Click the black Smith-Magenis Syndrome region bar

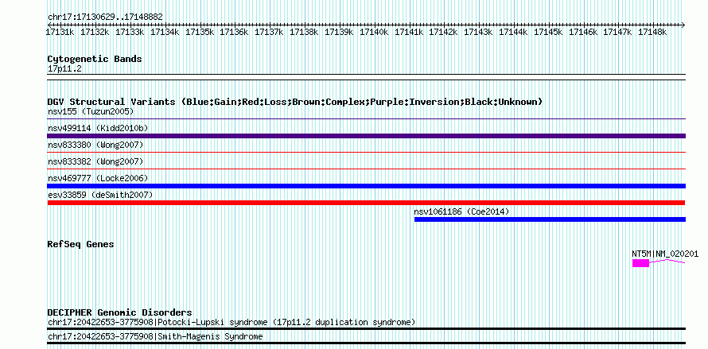(366, 343)
